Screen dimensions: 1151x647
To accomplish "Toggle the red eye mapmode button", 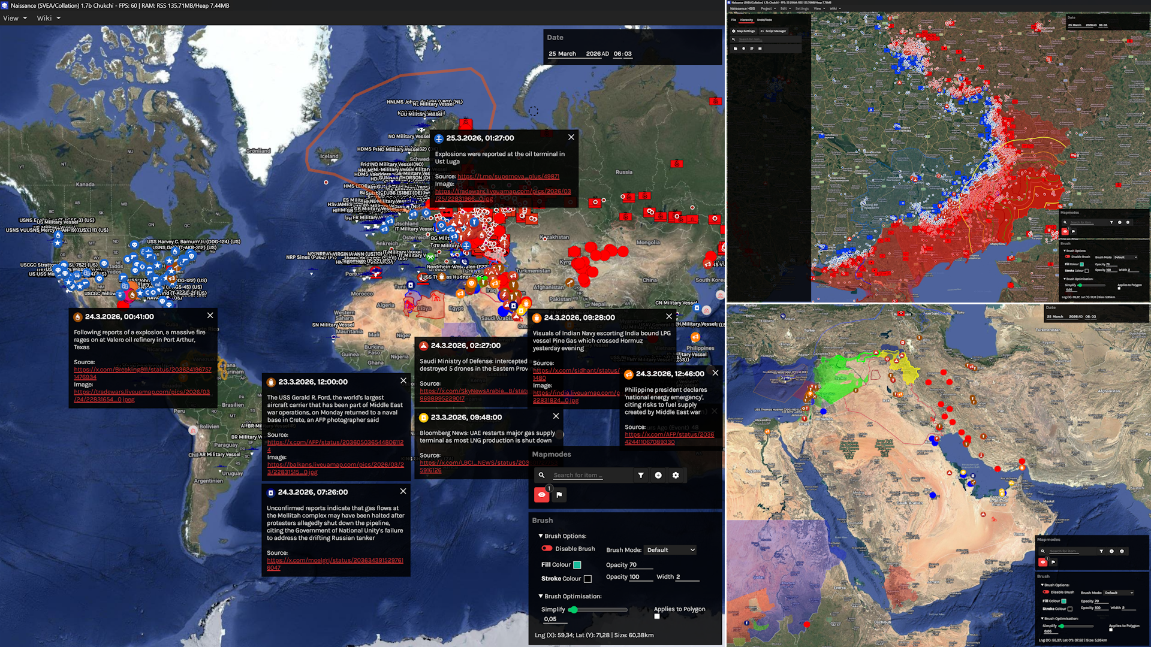I will [x=541, y=495].
